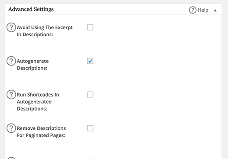228x159 pixels.
Task: Click question mark icon beside Autogenerate Descriptions
Action: [11, 61]
